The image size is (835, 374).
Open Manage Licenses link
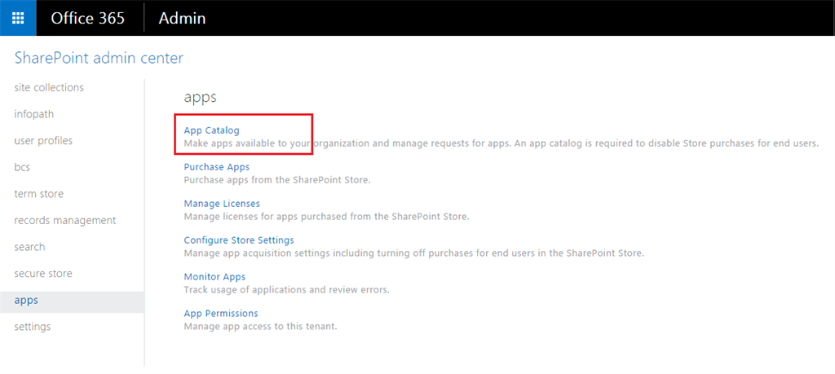click(222, 204)
